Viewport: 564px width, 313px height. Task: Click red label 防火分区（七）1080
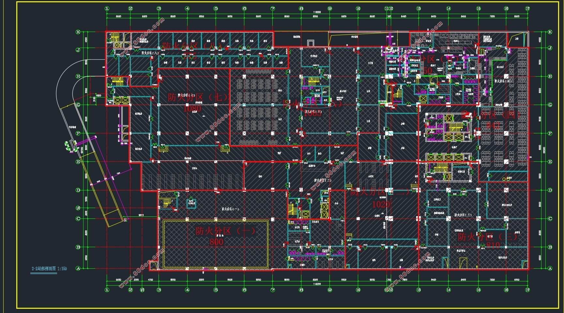(198, 102)
